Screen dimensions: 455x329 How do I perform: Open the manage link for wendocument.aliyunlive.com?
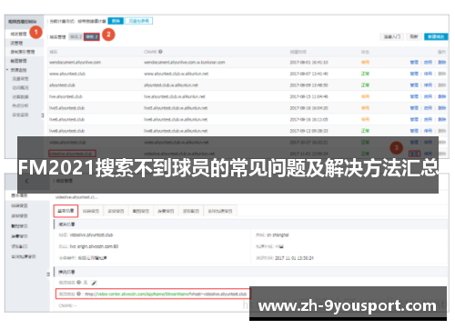tap(414, 62)
